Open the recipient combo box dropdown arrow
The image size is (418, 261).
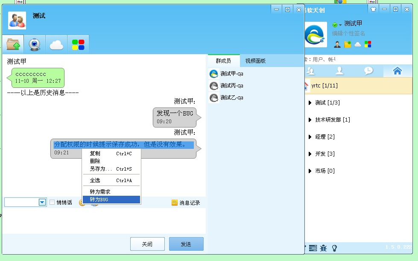coord(42,203)
